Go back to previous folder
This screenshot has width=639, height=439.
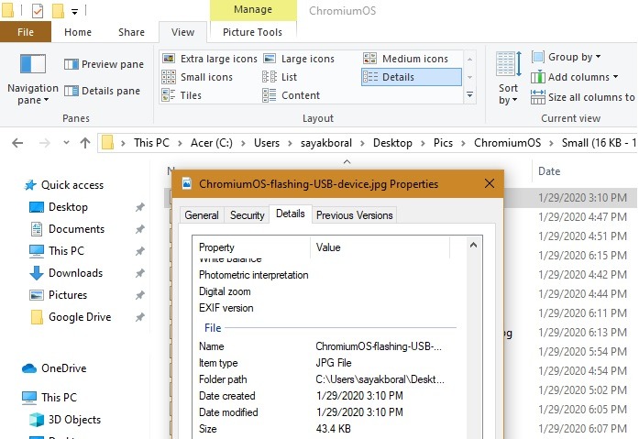pyautogui.click(x=17, y=143)
